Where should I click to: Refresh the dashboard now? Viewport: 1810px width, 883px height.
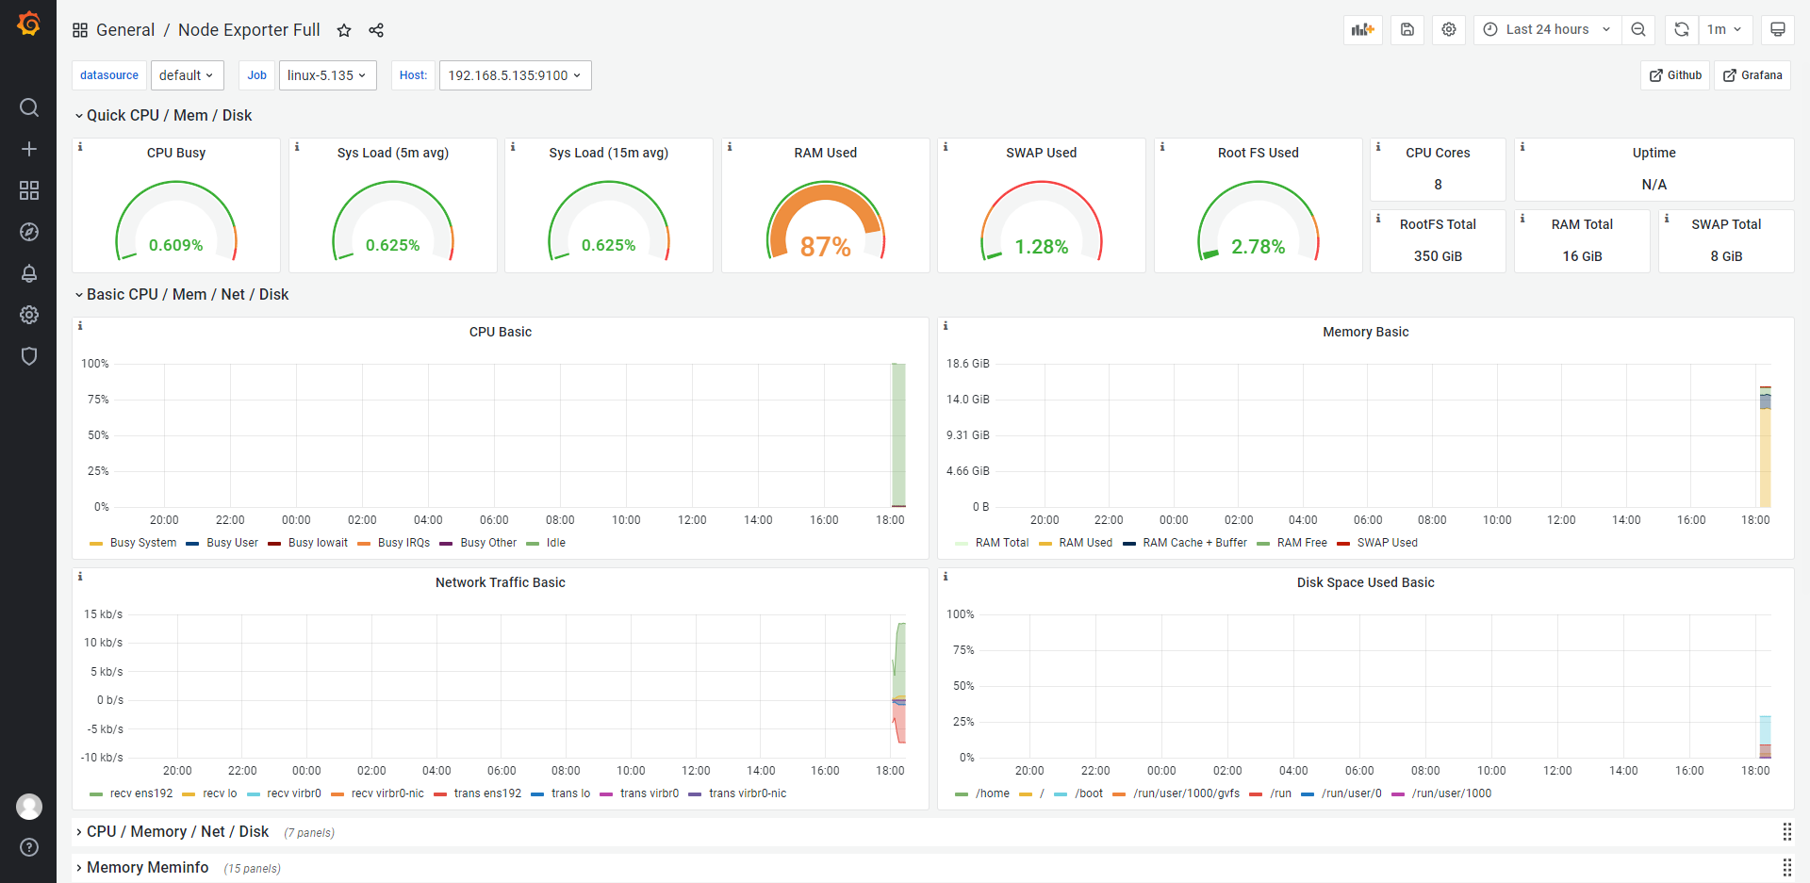1681,29
